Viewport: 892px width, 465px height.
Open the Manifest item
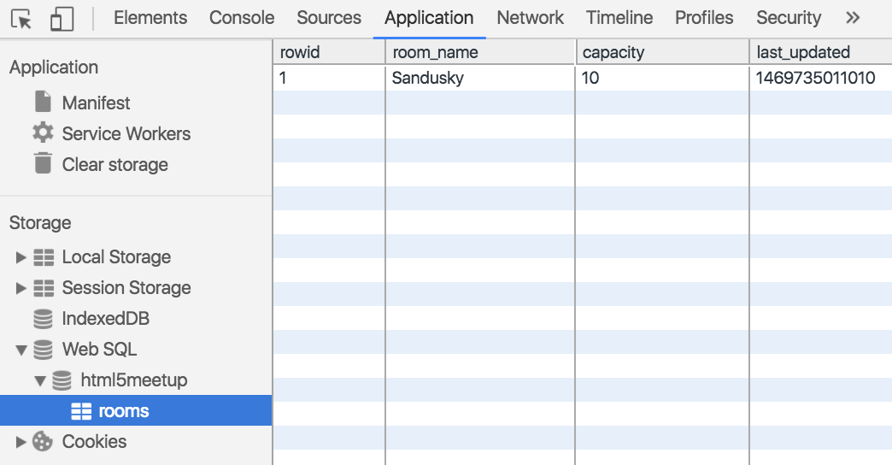[97, 103]
